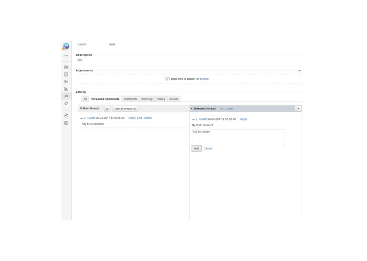
Task: Click the Attachments section heading
Action: coord(84,70)
